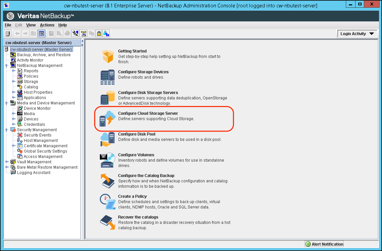Select Applications in the tree
The height and width of the screenshot is (251, 382).
click(x=35, y=97)
